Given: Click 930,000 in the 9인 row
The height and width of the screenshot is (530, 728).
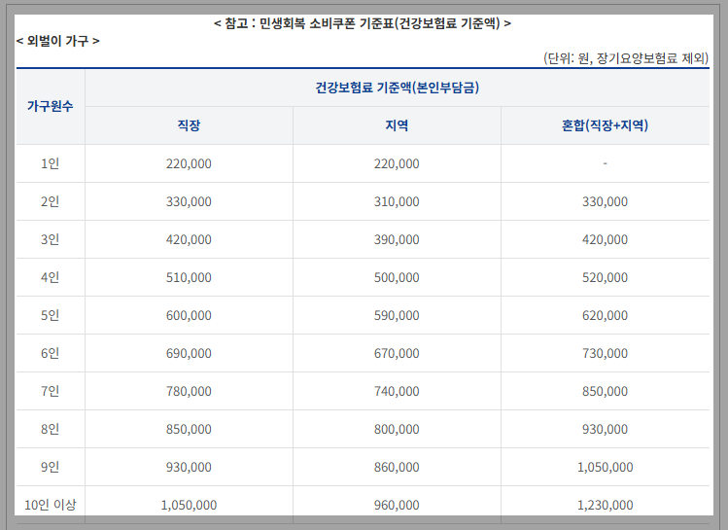Looking at the screenshot, I should (189, 468).
